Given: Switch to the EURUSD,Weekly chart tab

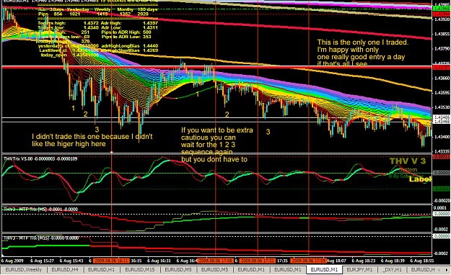Looking at the screenshot, I should (24, 270).
